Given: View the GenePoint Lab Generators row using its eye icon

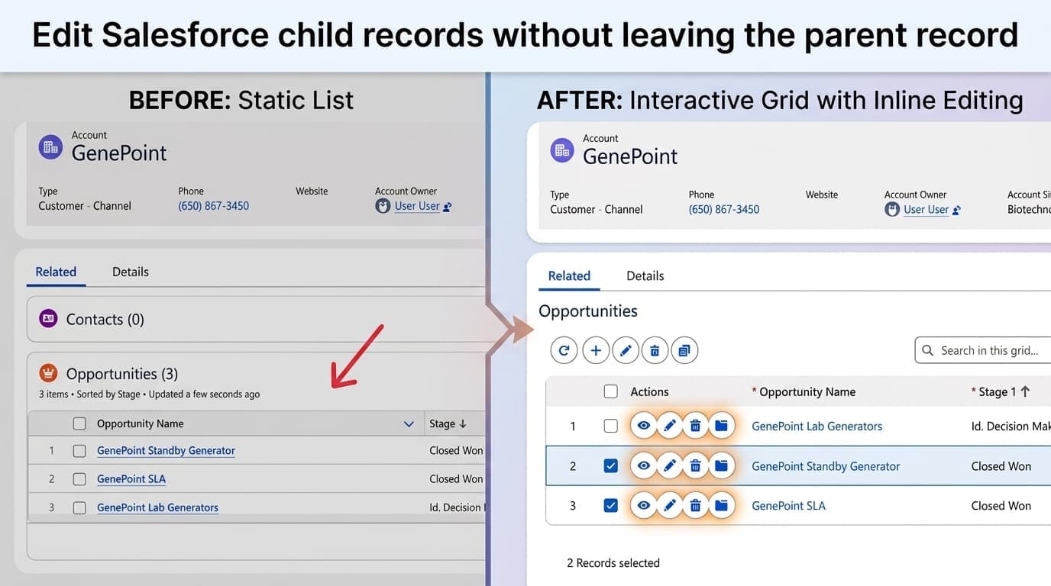Looking at the screenshot, I should pyautogui.click(x=644, y=426).
